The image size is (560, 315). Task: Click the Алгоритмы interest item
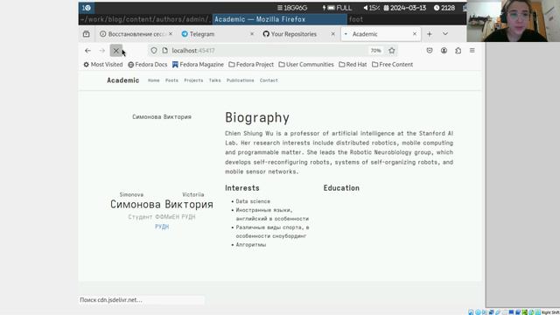point(251,245)
